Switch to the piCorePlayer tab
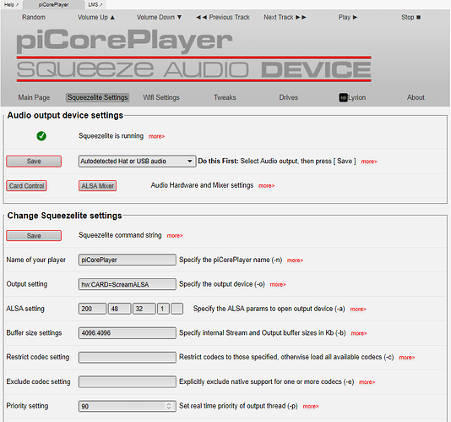The image size is (451, 422). pos(53,4)
